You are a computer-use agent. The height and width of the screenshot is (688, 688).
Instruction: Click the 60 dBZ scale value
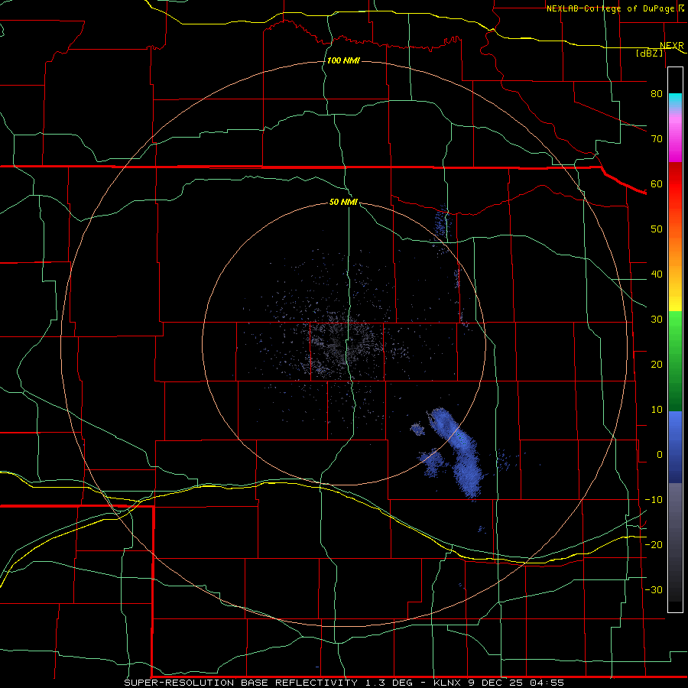[x=657, y=183]
